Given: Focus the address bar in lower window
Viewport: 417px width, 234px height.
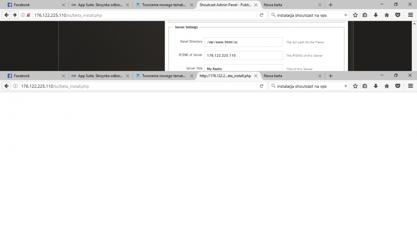Looking at the screenshot, I should coord(138,86).
